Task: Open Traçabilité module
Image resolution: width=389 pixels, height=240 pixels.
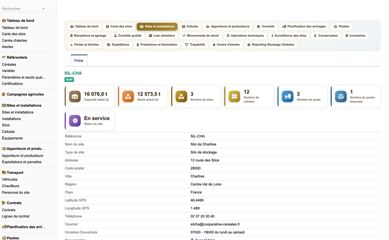Action: coord(195,45)
